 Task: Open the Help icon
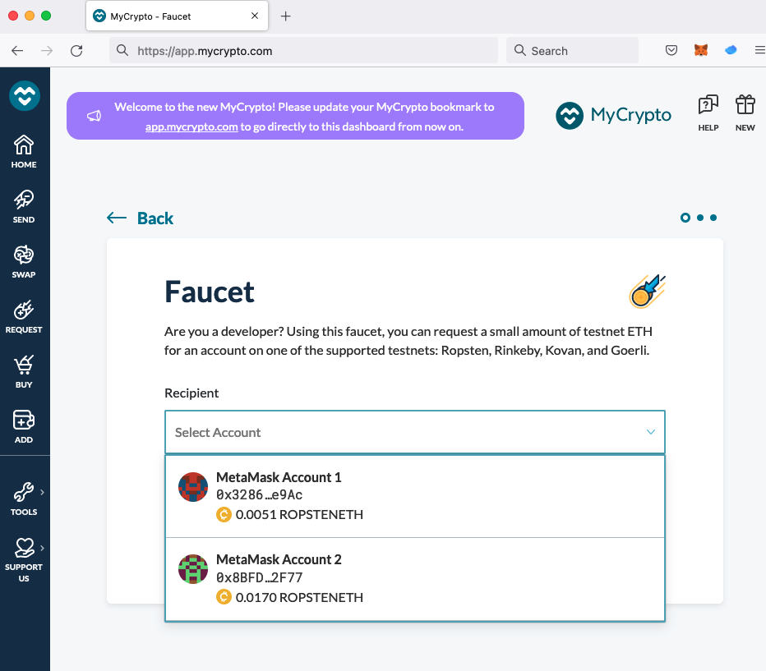pos(708,113)
